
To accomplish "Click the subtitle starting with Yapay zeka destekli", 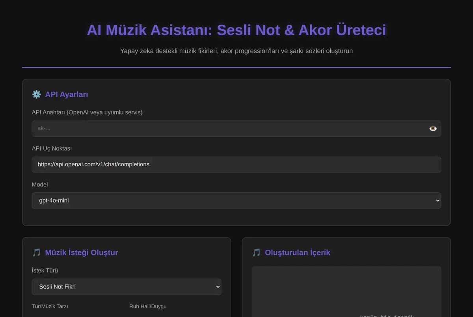I will (236, 51).
